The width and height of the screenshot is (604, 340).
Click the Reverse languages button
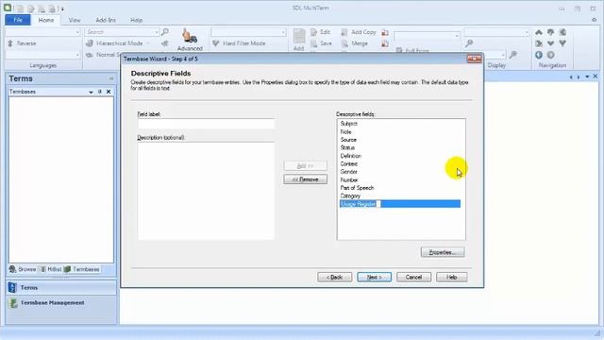click(x=22, y=43)
